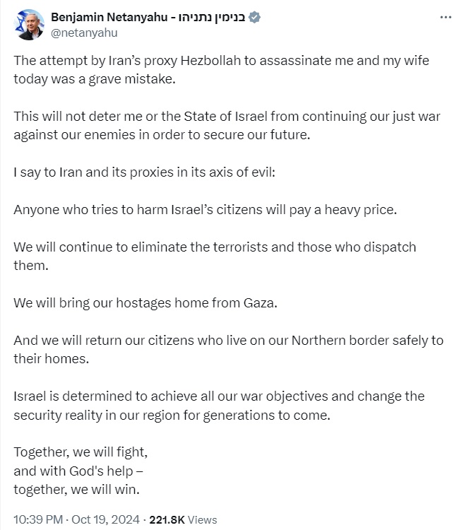Click the Views label
This screenshot has width=464, height=530.
[x=203, y=519]
